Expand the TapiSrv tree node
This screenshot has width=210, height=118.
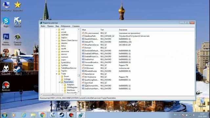coord(56,71)
